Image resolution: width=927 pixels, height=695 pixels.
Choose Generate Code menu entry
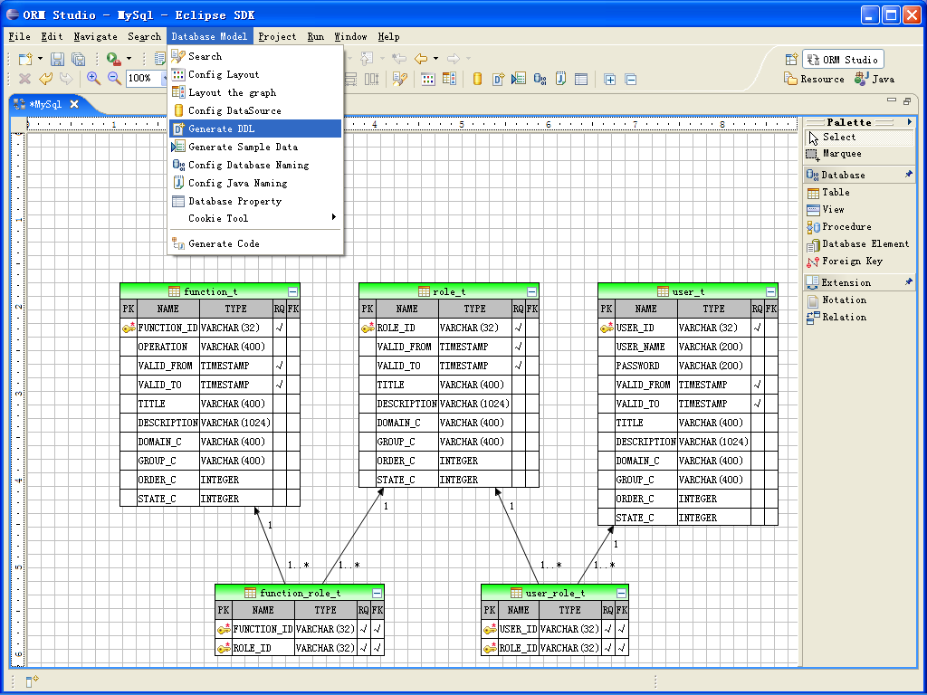click(x=255, y=243)
